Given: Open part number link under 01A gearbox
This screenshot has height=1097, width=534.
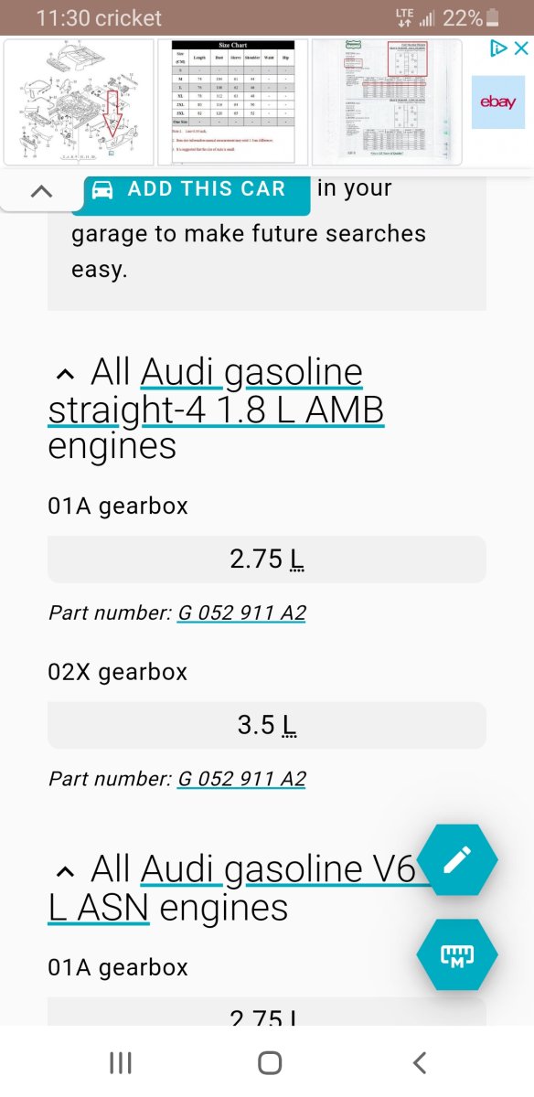Looking at the screenshot, I should (241, 613).
